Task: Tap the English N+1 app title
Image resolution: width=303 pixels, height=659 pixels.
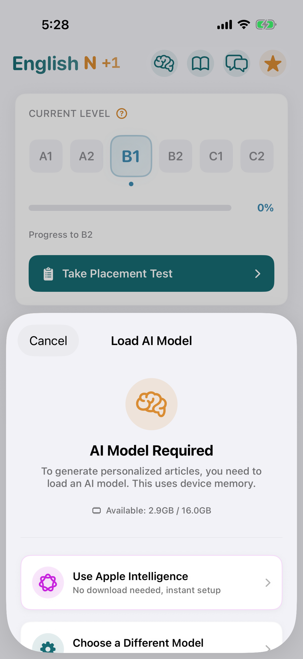Action: coord(66,63)
